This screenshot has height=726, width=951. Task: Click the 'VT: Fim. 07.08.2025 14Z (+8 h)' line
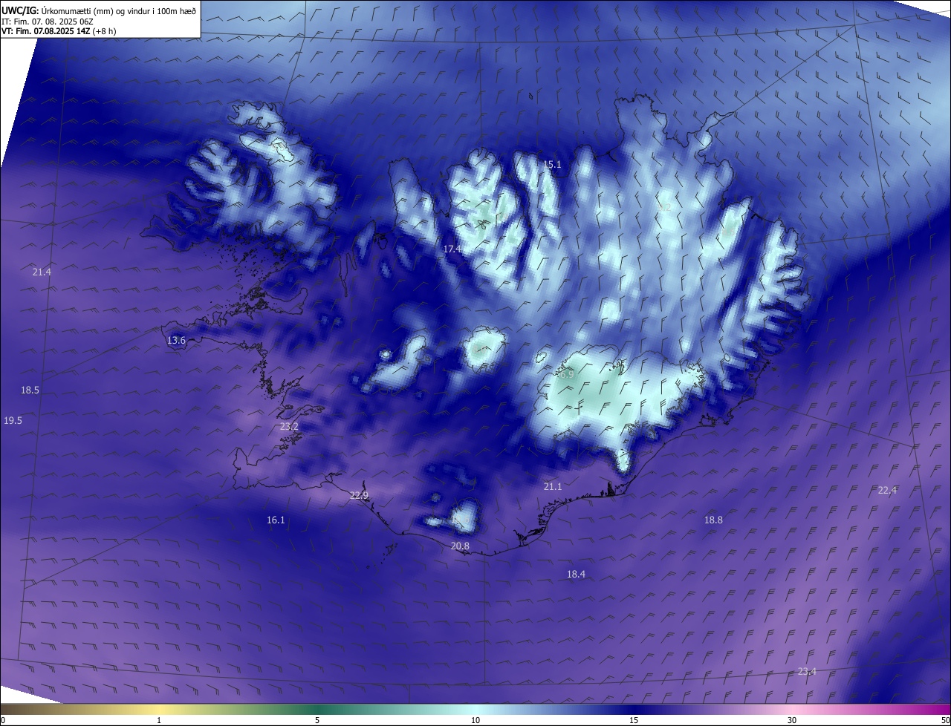pyautogui.click(x=59, y=31)
